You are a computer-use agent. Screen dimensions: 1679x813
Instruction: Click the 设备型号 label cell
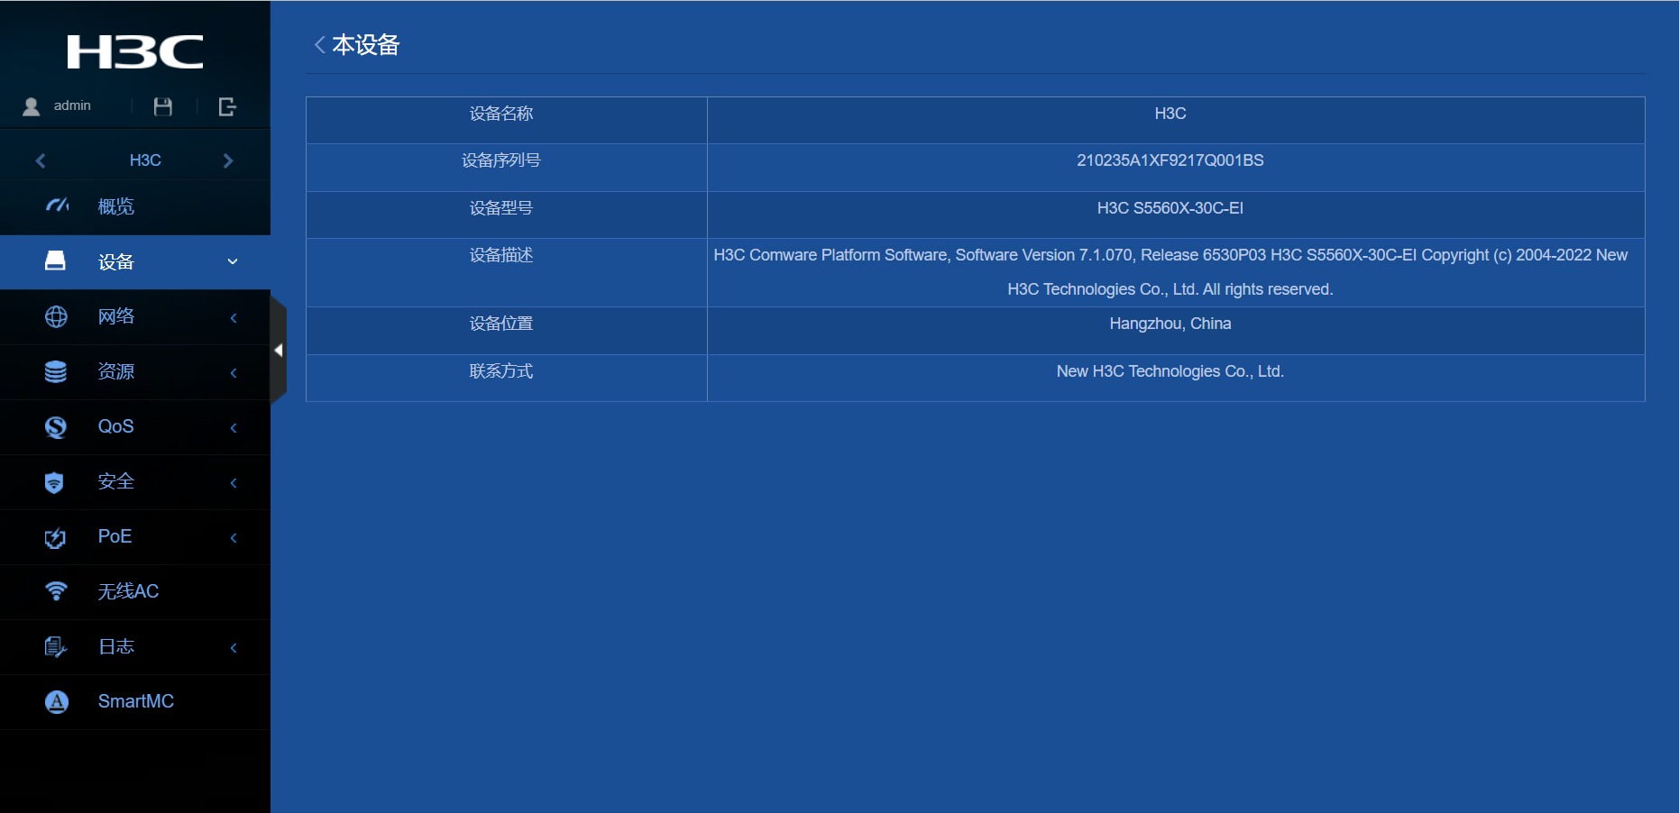507,215
